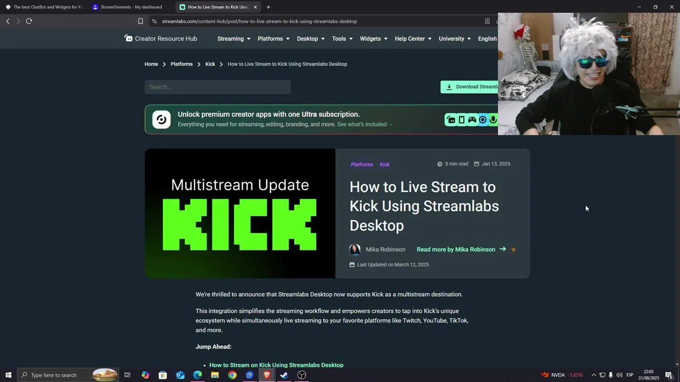Click the star icon beside author link
This screenshot has width=680, height=382.
(x=514, y=249)
